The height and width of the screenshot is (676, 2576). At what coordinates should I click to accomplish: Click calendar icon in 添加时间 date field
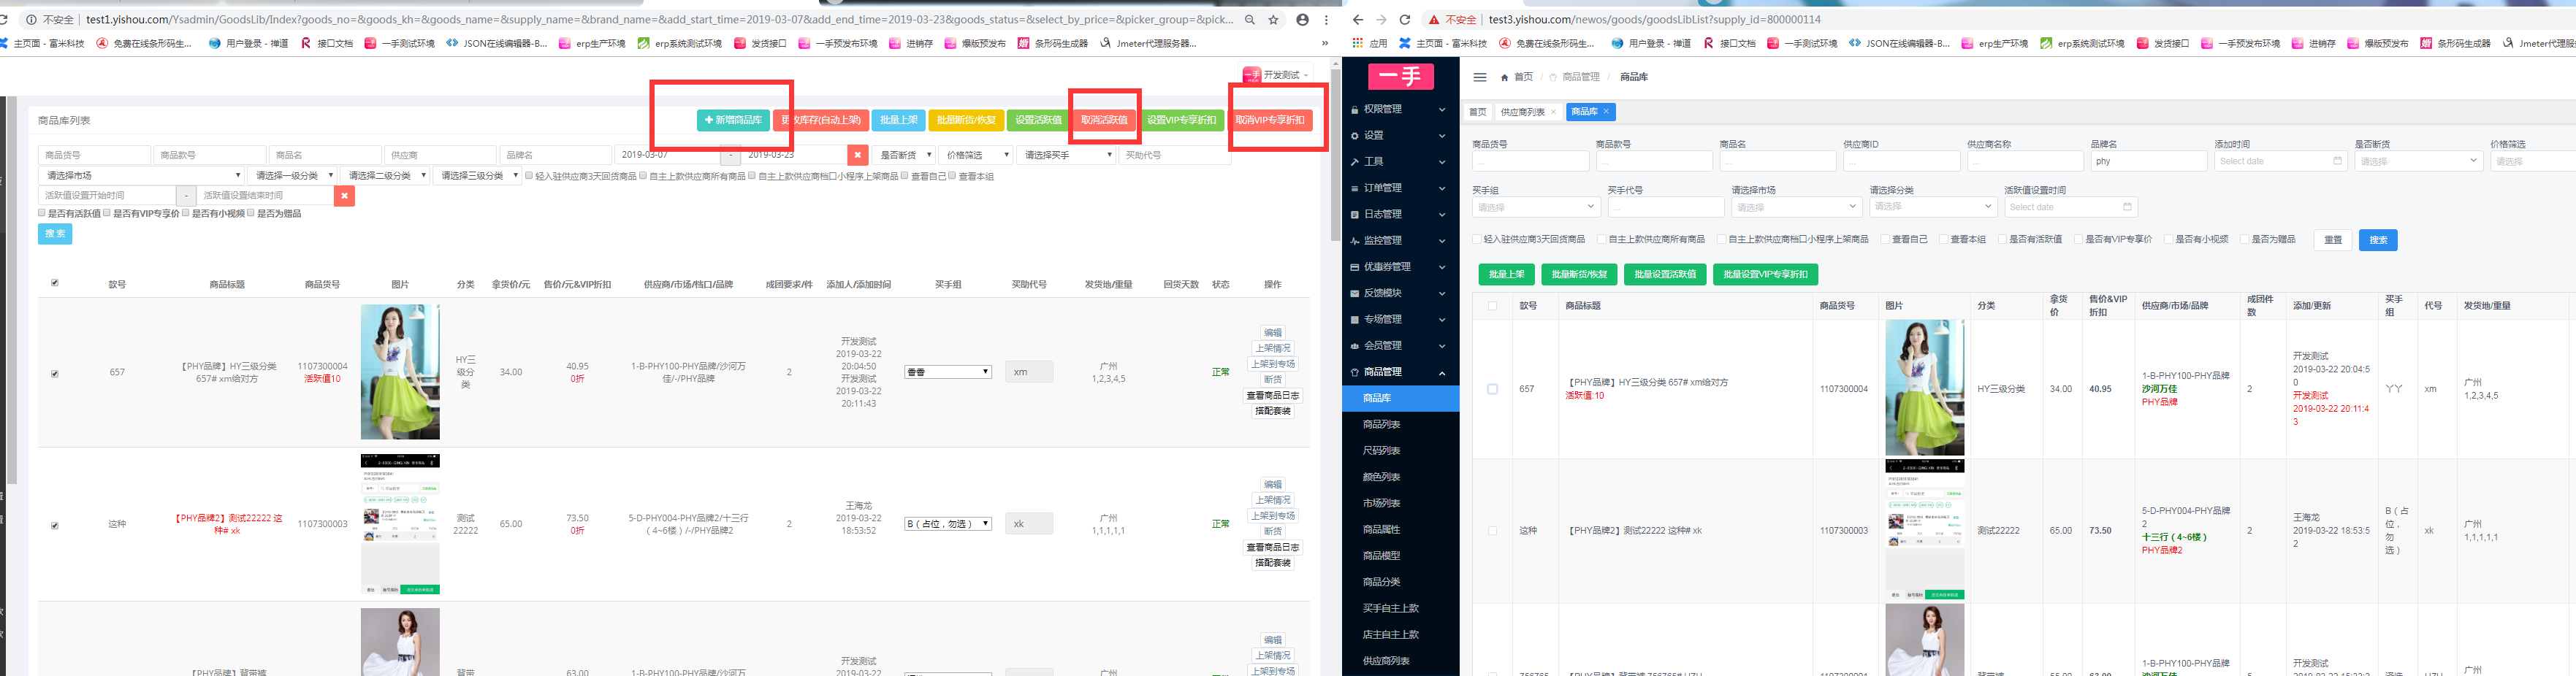click(x=2337, y=161)
